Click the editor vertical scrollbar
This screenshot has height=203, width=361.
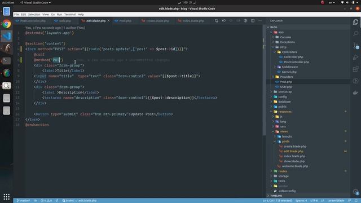click(264, 80)
